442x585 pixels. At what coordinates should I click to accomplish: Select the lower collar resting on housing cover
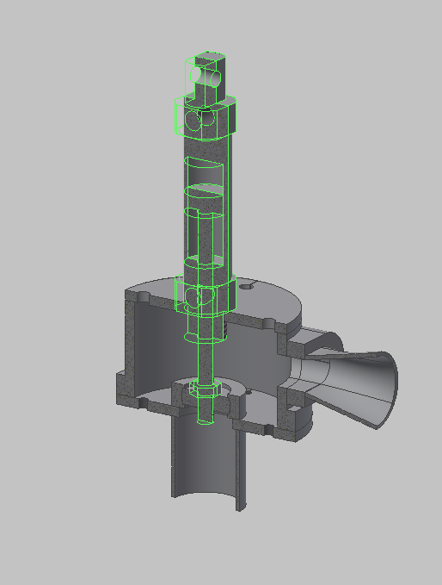(206, 296)
